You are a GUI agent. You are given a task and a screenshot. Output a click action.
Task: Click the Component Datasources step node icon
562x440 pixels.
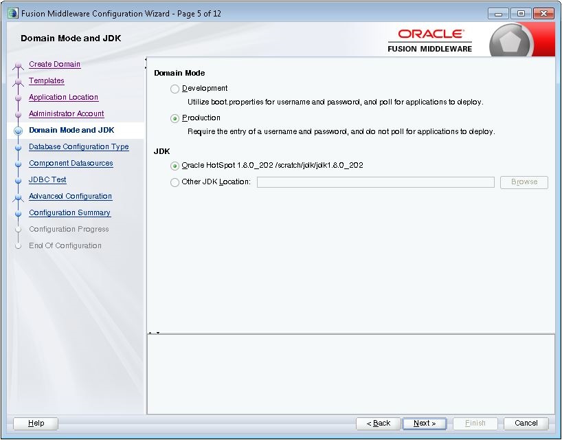pos(19,164)
